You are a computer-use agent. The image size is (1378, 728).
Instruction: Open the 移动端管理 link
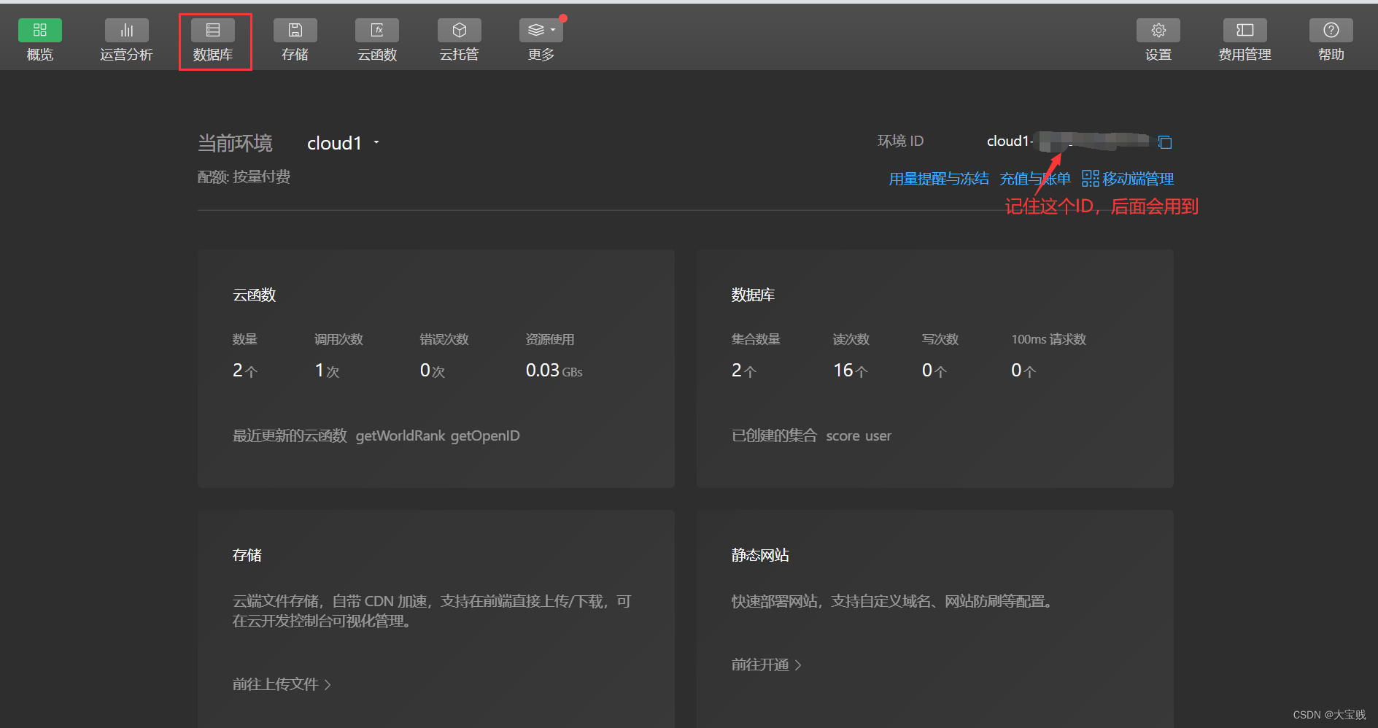(1129, 179)
